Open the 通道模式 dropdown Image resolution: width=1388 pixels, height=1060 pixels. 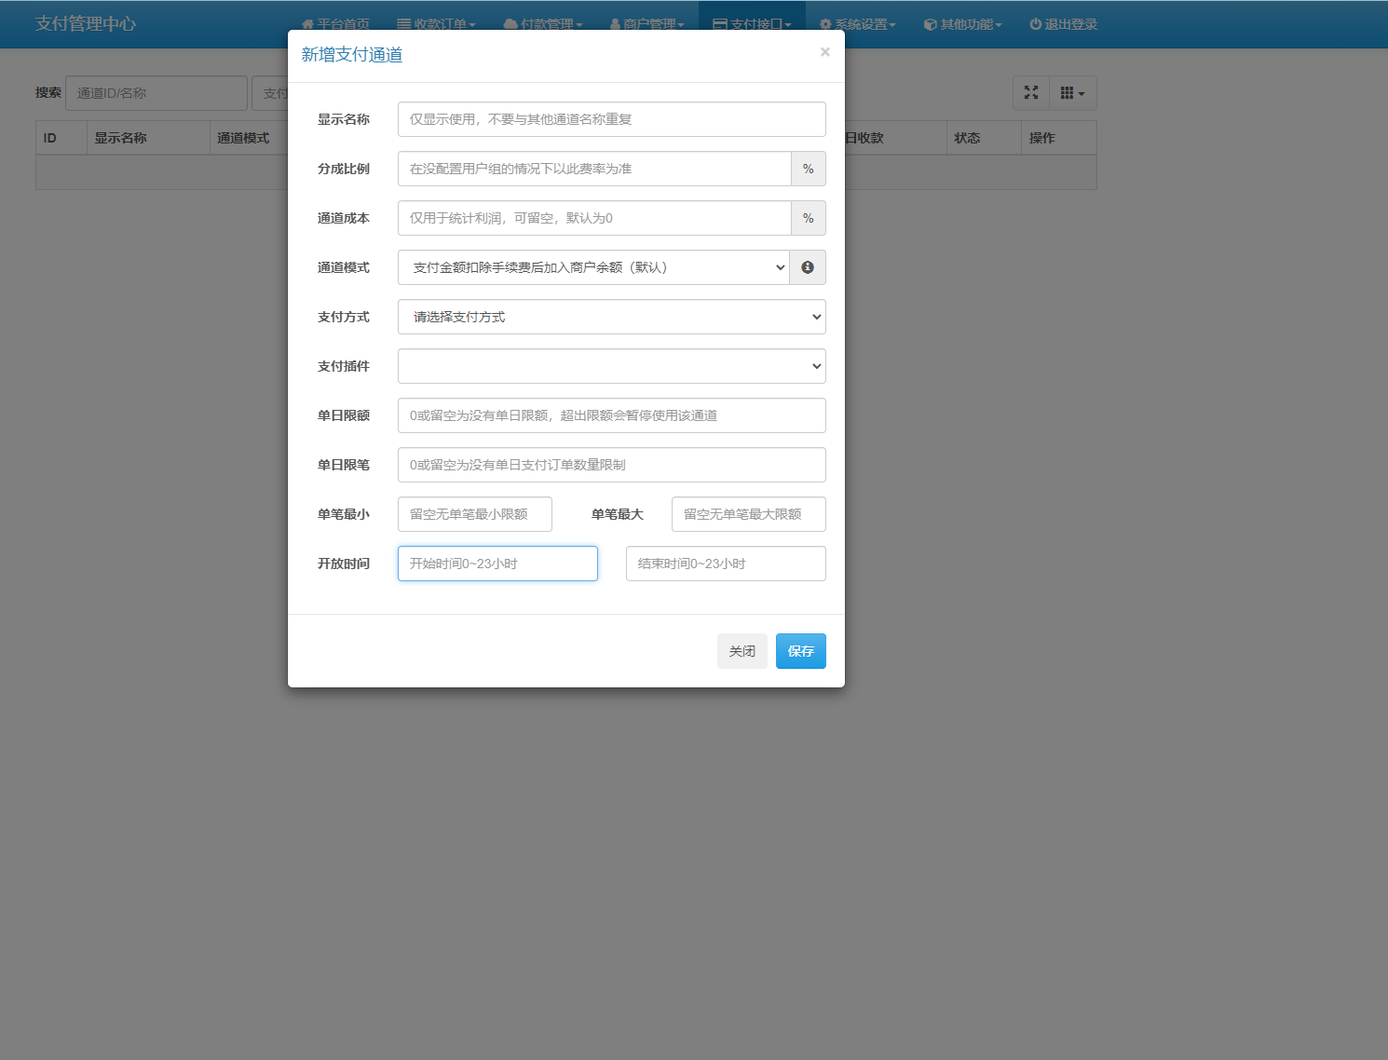coord(593,267)
